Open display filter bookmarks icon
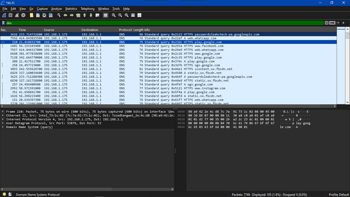This screenshot has height=197, width=350. [x=3, y=23]
